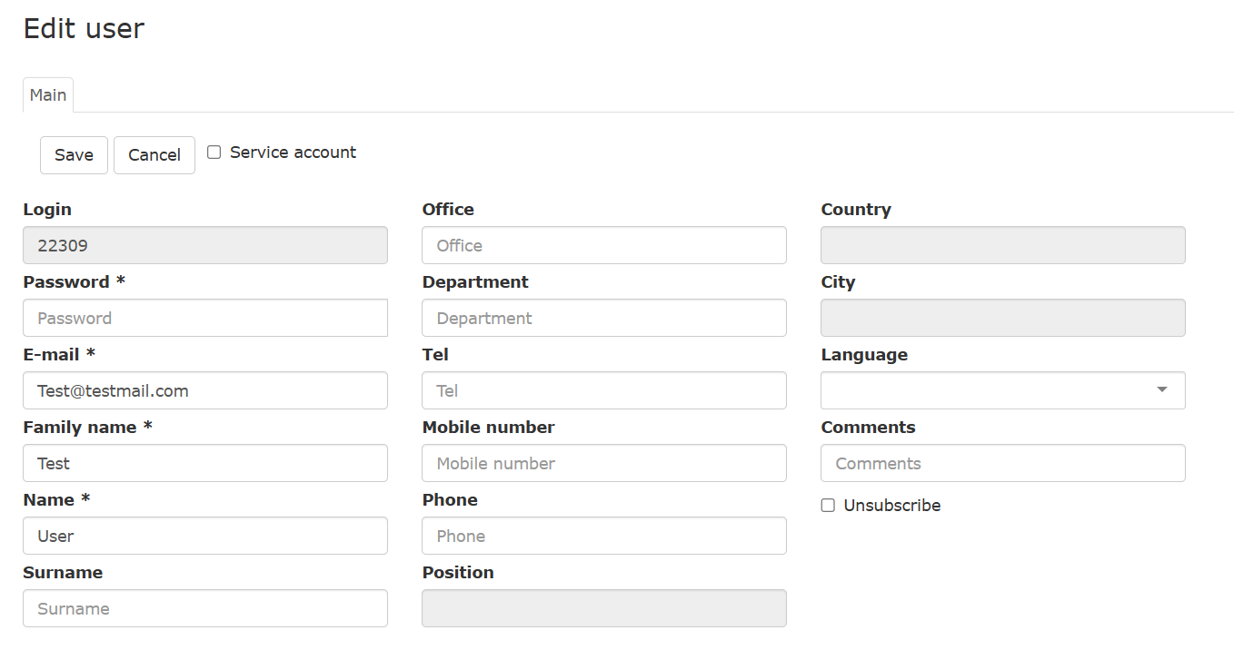Enable the Service account checkbox
Image resolution: width=1234 pixels, height=650 pixels.
tap(214, 153)
